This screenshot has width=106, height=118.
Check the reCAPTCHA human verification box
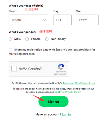click(14, 69)
